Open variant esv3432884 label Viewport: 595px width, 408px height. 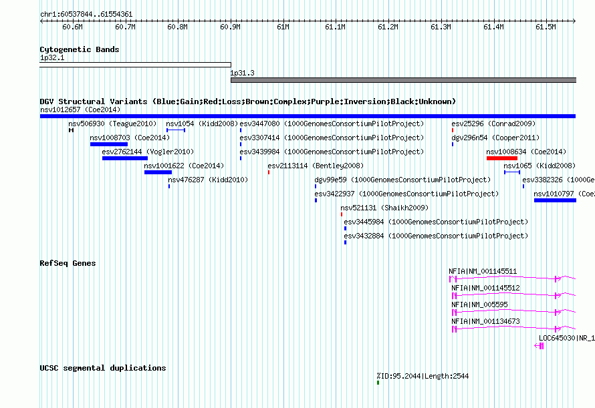coord(436,236)
